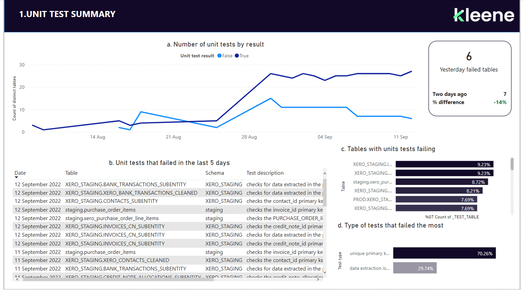524x290 pixels.
Task: Click table horizontal scroll right arrow
Action: (x=318, y=280)
